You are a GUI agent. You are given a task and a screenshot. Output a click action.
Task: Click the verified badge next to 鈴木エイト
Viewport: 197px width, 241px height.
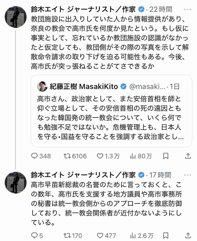[x=142, y=8]
